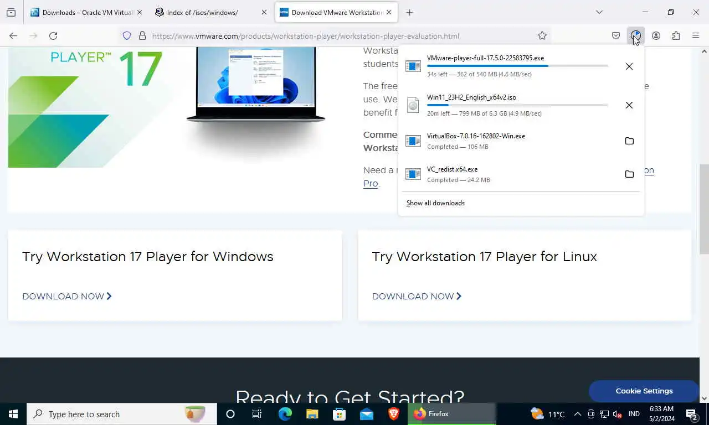709x425 pixels.
Task: Open Task View on taskbar
Action: click(257, 414)
